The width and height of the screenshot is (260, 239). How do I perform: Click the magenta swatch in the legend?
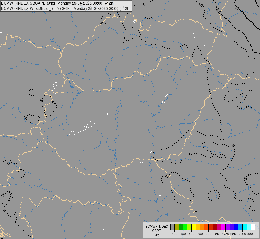[223, 227]
